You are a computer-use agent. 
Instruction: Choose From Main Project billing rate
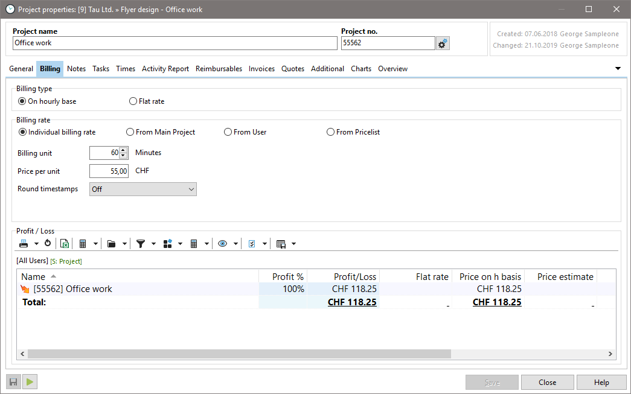130,132
